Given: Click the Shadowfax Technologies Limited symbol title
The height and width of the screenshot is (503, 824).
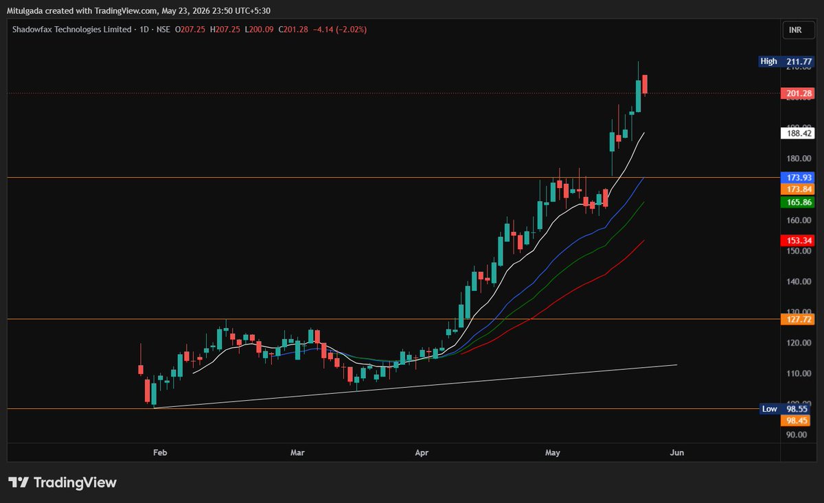Looking at the screenshot, I should 71,30.
